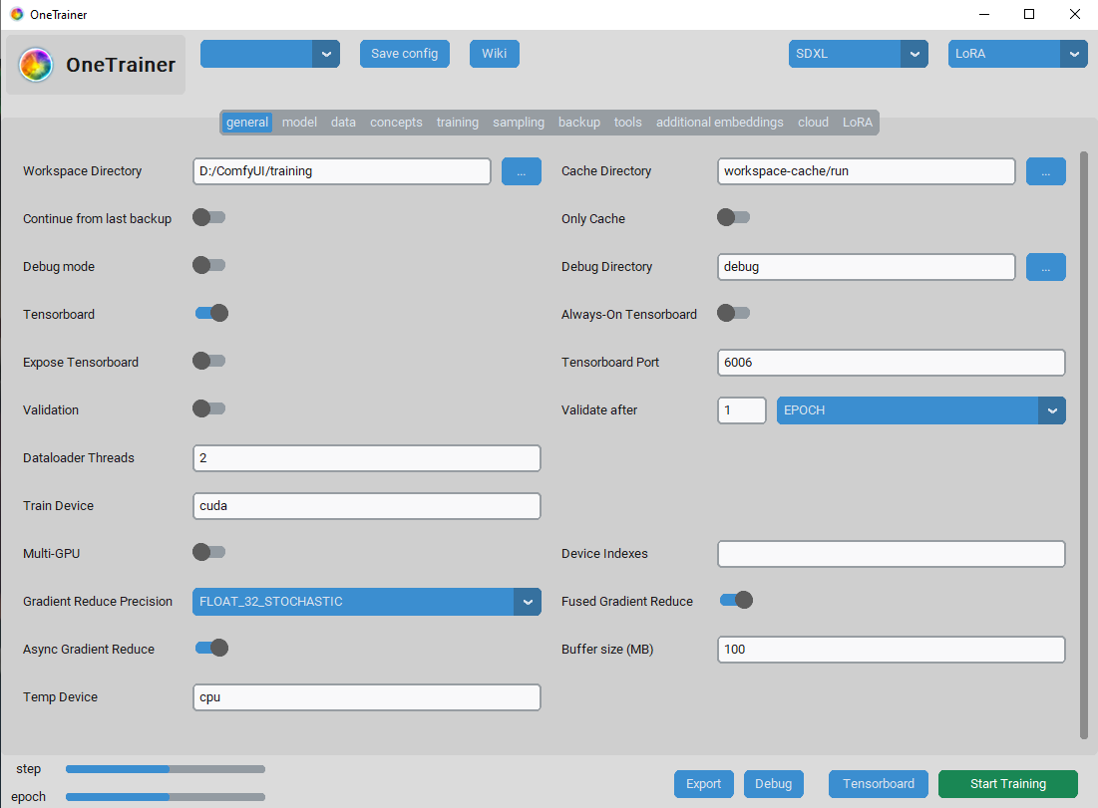
Task: Click the Validate after number field
Action: point(742,410)
